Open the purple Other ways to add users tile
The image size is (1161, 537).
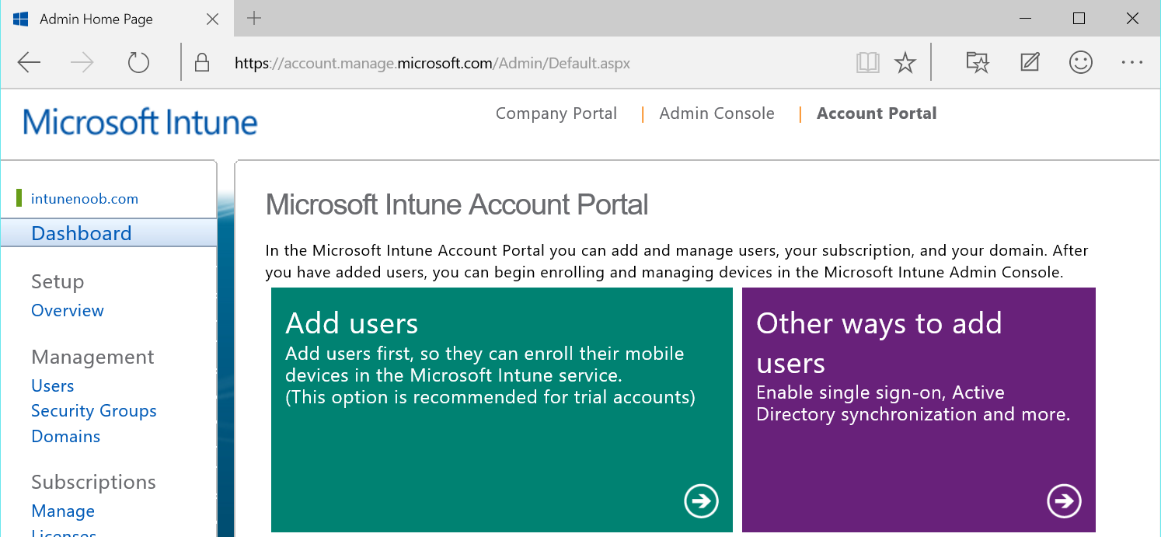coord(919,410)
